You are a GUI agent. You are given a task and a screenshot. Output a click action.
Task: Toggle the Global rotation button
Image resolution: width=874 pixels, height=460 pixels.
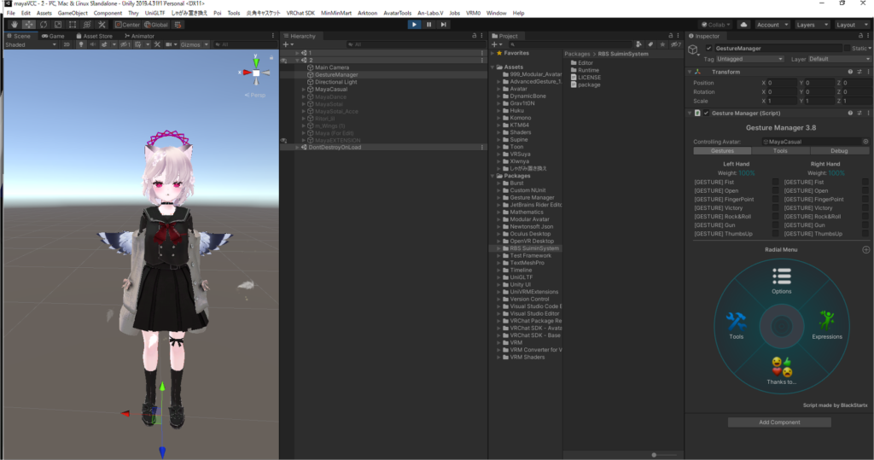click(x=156, y=25)
